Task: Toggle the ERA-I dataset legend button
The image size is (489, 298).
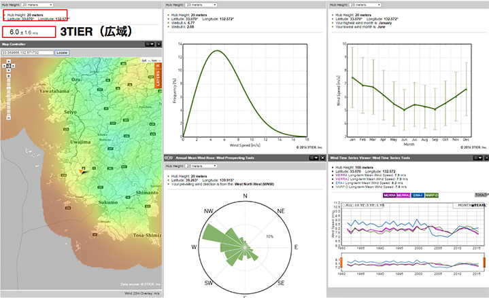Action: 418,195
